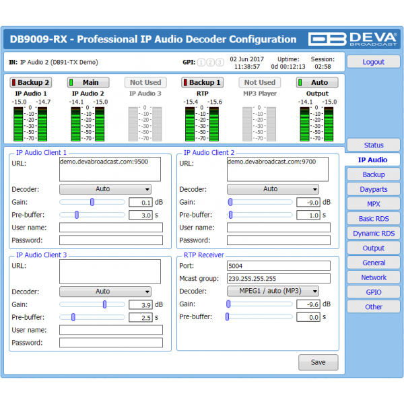Click Client 1 pre-buffer value field 3.0
The width and height of the screenshot is (404, 404).
click(x=141, y=215)
